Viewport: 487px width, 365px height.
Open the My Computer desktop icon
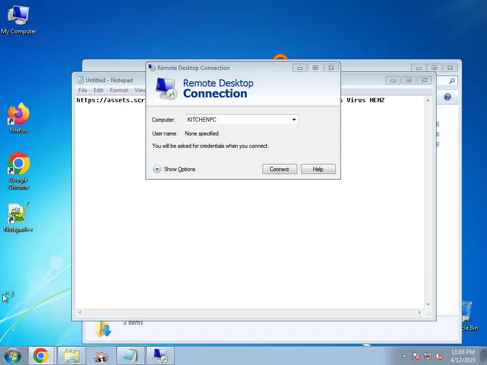(x=19, y=19)
